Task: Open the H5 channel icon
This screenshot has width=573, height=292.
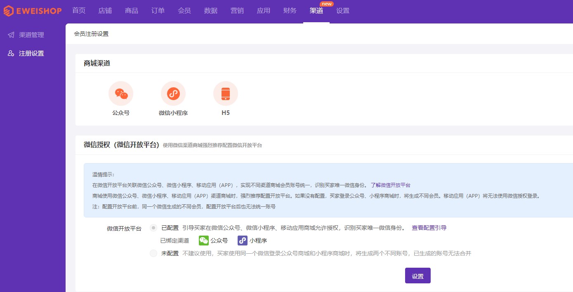Action: click(x=226, y=93)
